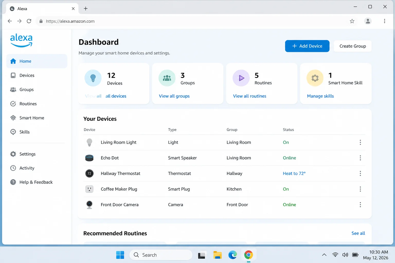Open a new browser tab

click(86, 8)
